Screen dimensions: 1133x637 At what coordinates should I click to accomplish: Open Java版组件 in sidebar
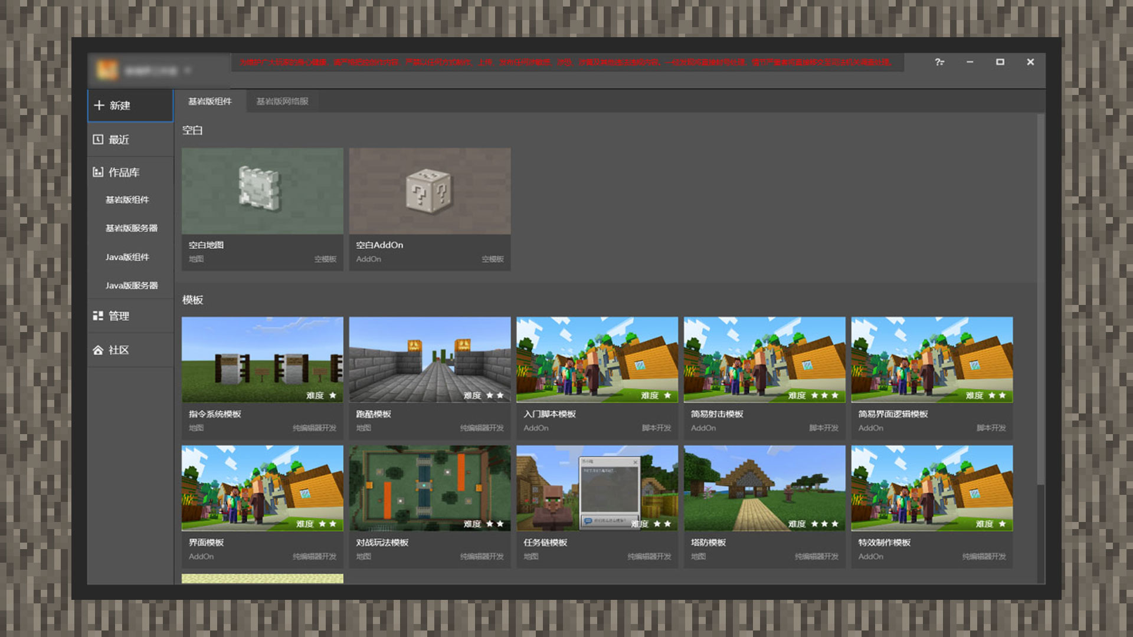click(127, 257)
